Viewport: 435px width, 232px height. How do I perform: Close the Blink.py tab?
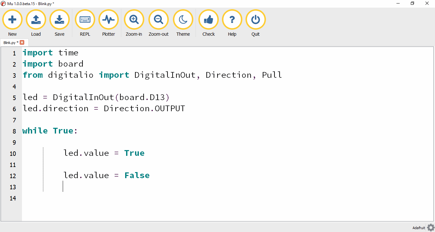click(x=22, y=42)
